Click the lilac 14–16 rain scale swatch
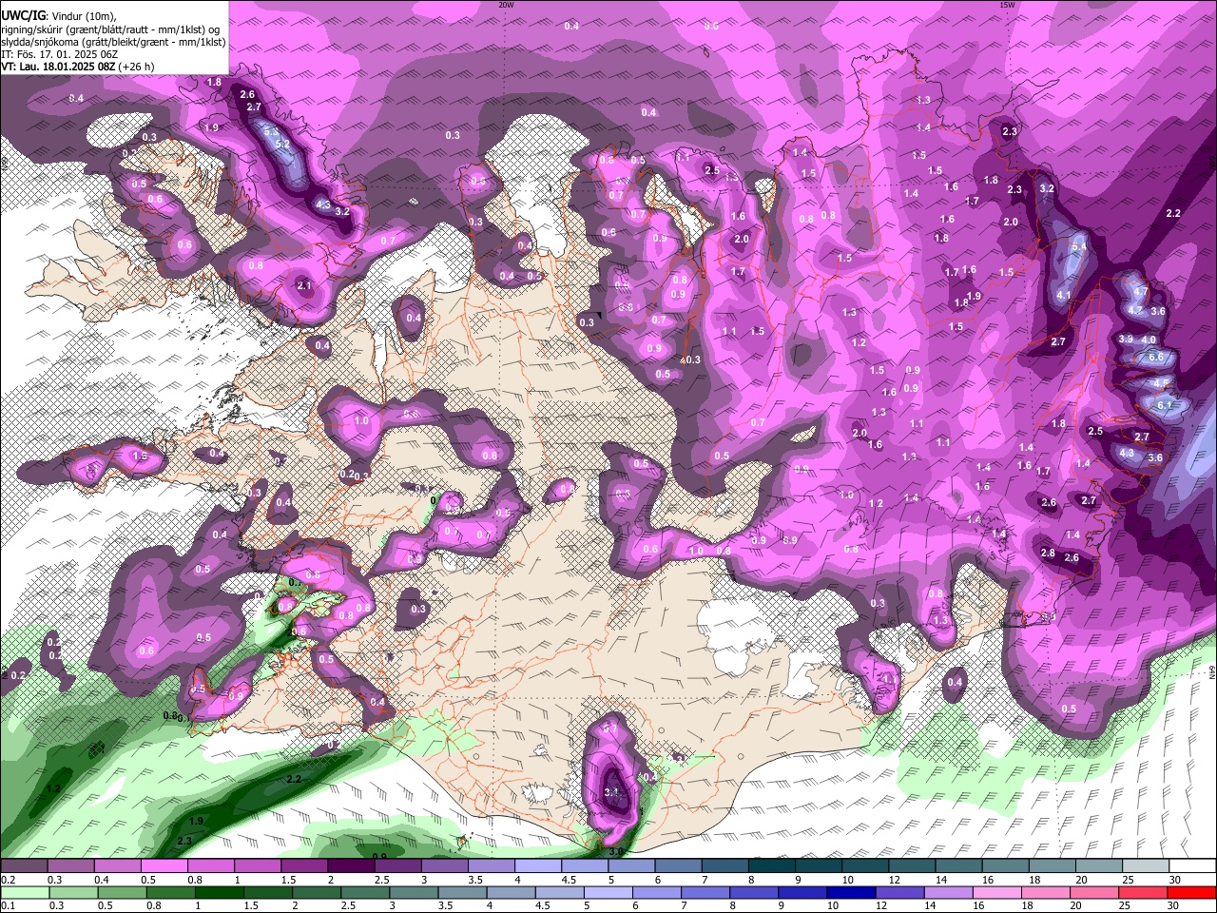 pos(951,893)
